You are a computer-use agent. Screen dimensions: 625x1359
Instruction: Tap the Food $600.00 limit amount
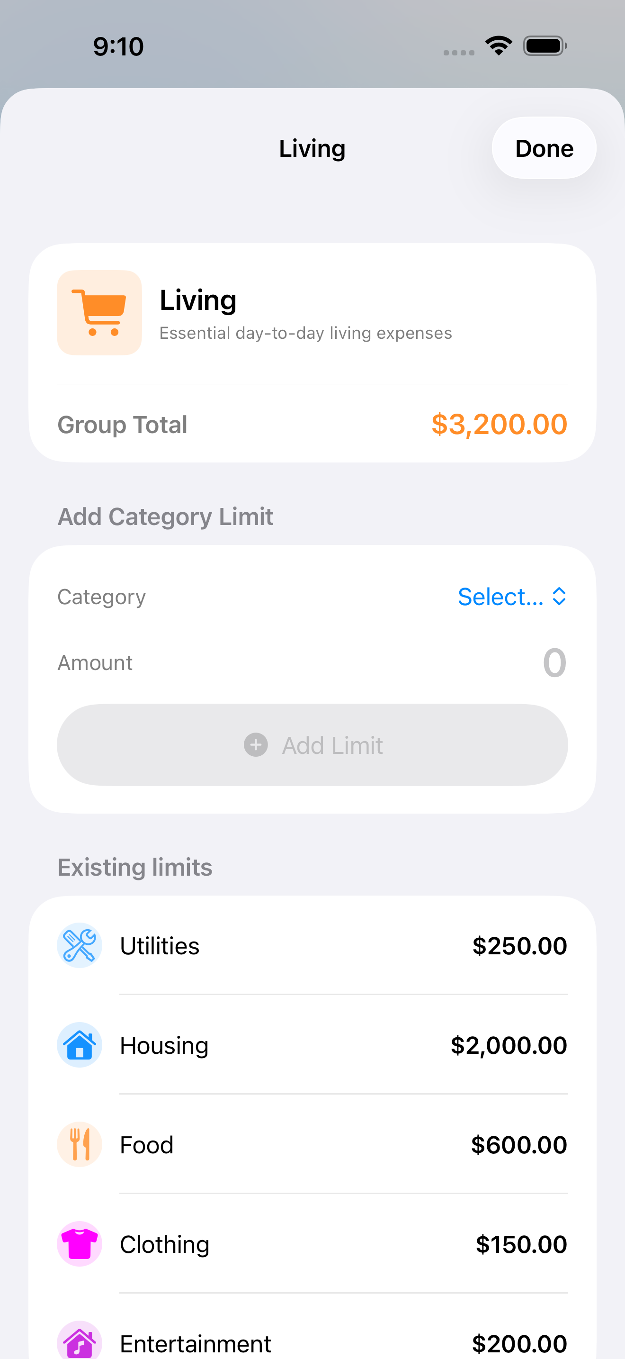coord(518,1144)
